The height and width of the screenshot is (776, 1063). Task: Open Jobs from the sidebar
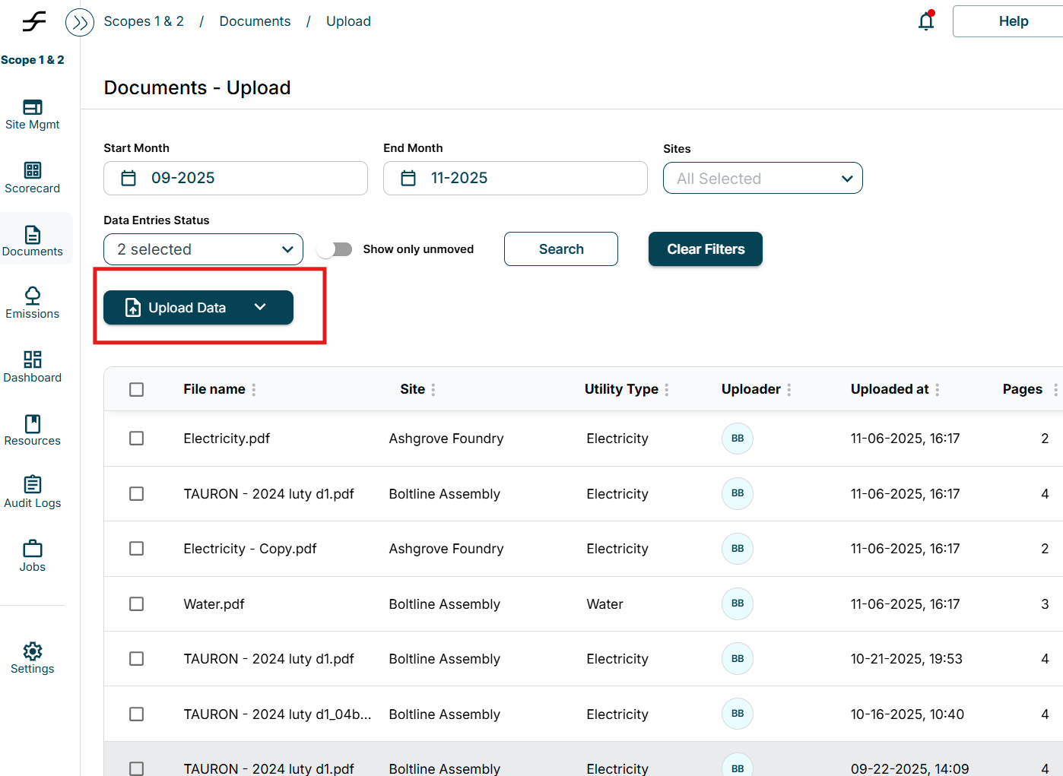tap(33, 556)
